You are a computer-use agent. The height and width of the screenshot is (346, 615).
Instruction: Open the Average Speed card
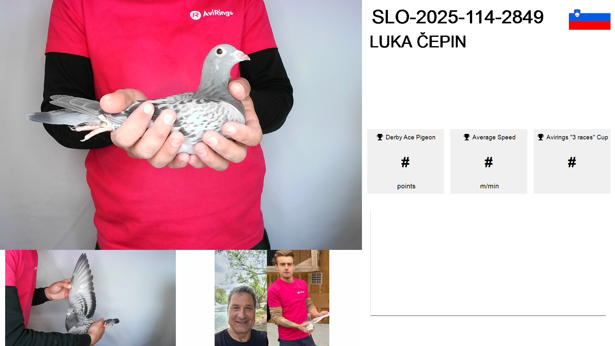pyautogui.click(x=489, y=161)
